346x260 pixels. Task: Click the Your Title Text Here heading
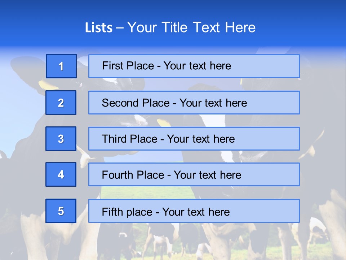[191, 27]
